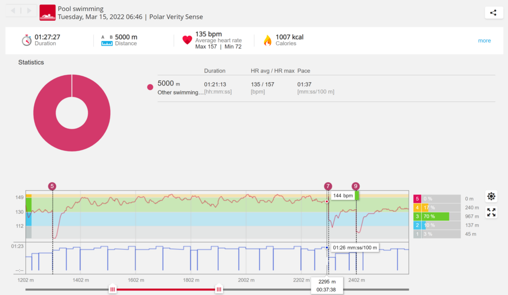508x295 pixels.
Task: Expand details with the more link
Action: point(484,41)
